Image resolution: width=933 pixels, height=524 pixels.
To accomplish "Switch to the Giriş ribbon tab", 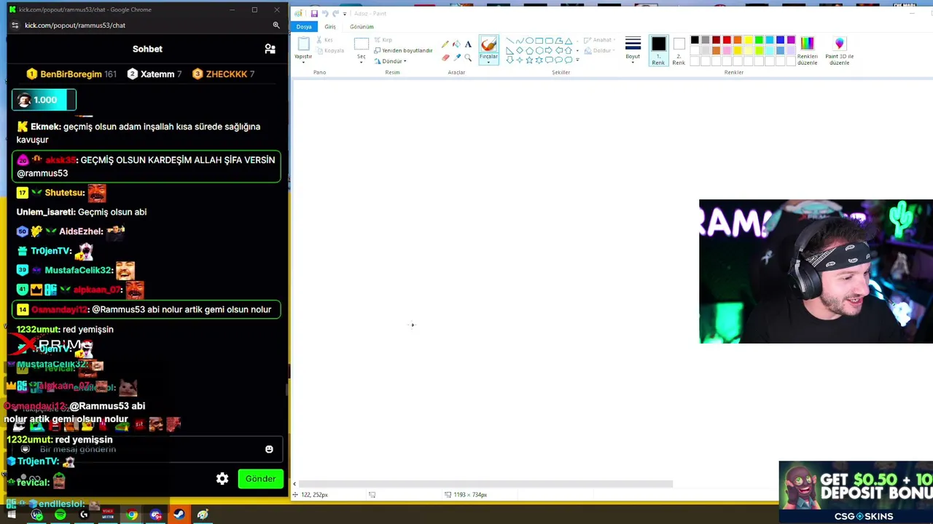I will pyautogui.click(x=330, y=27).
